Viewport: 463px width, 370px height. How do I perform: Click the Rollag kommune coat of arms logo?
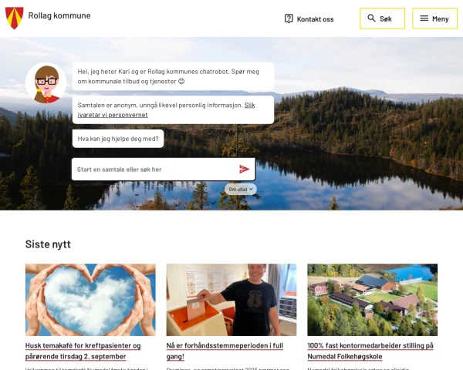15,17
